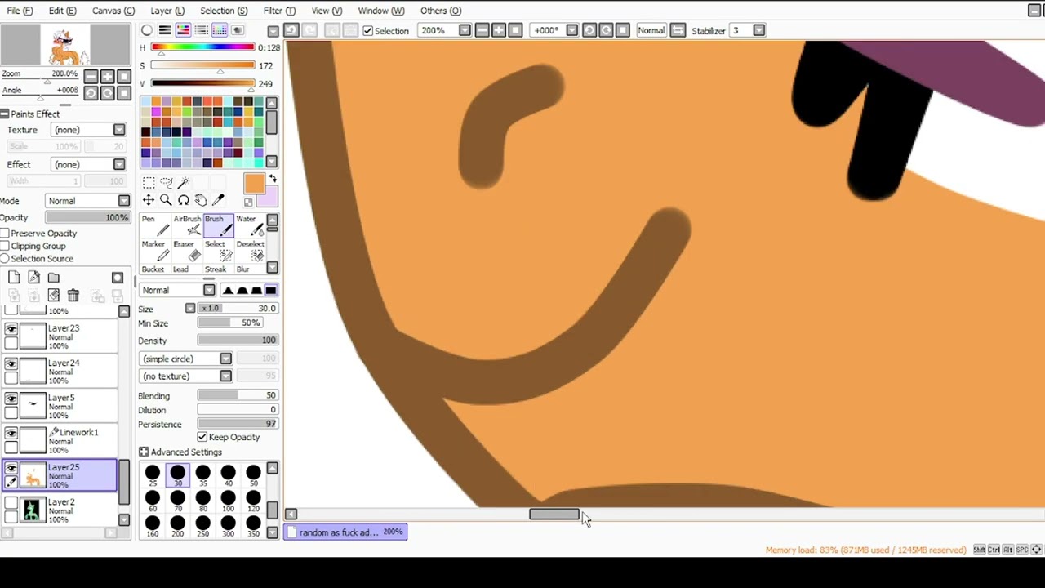Open the brush blend mode Normal dropdown

point(209,290)
